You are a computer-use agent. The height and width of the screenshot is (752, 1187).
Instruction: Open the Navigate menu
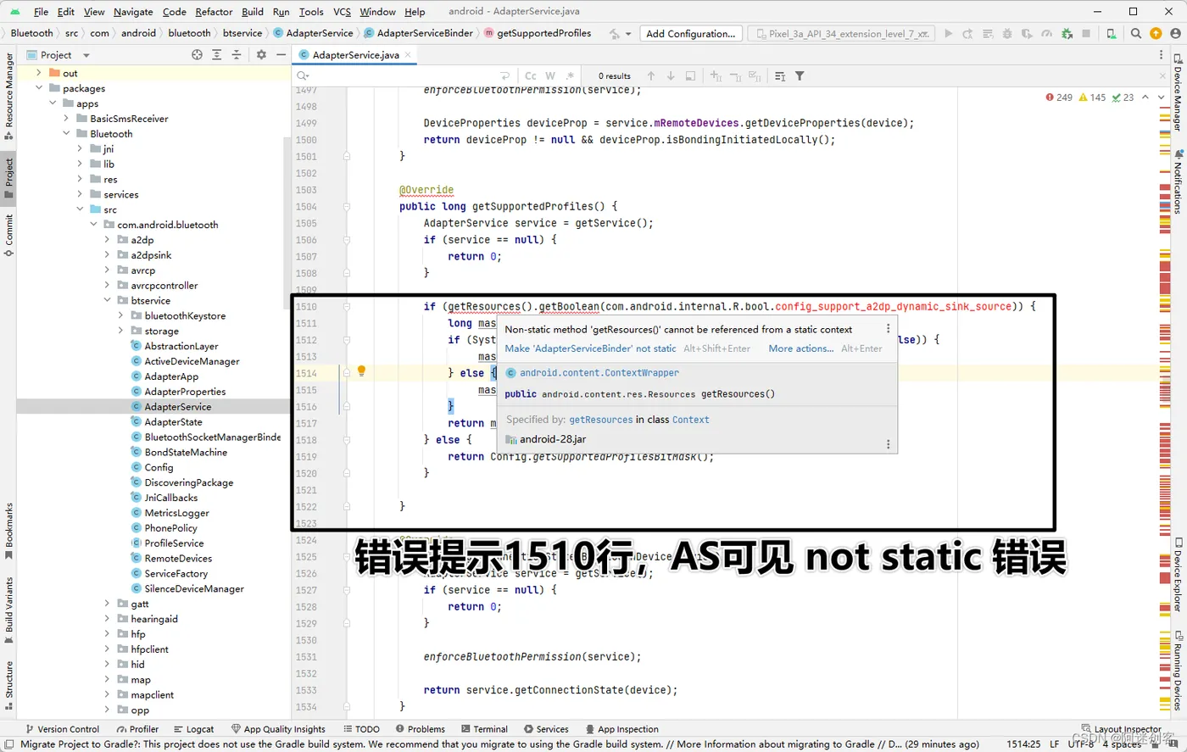click(133, 12)
